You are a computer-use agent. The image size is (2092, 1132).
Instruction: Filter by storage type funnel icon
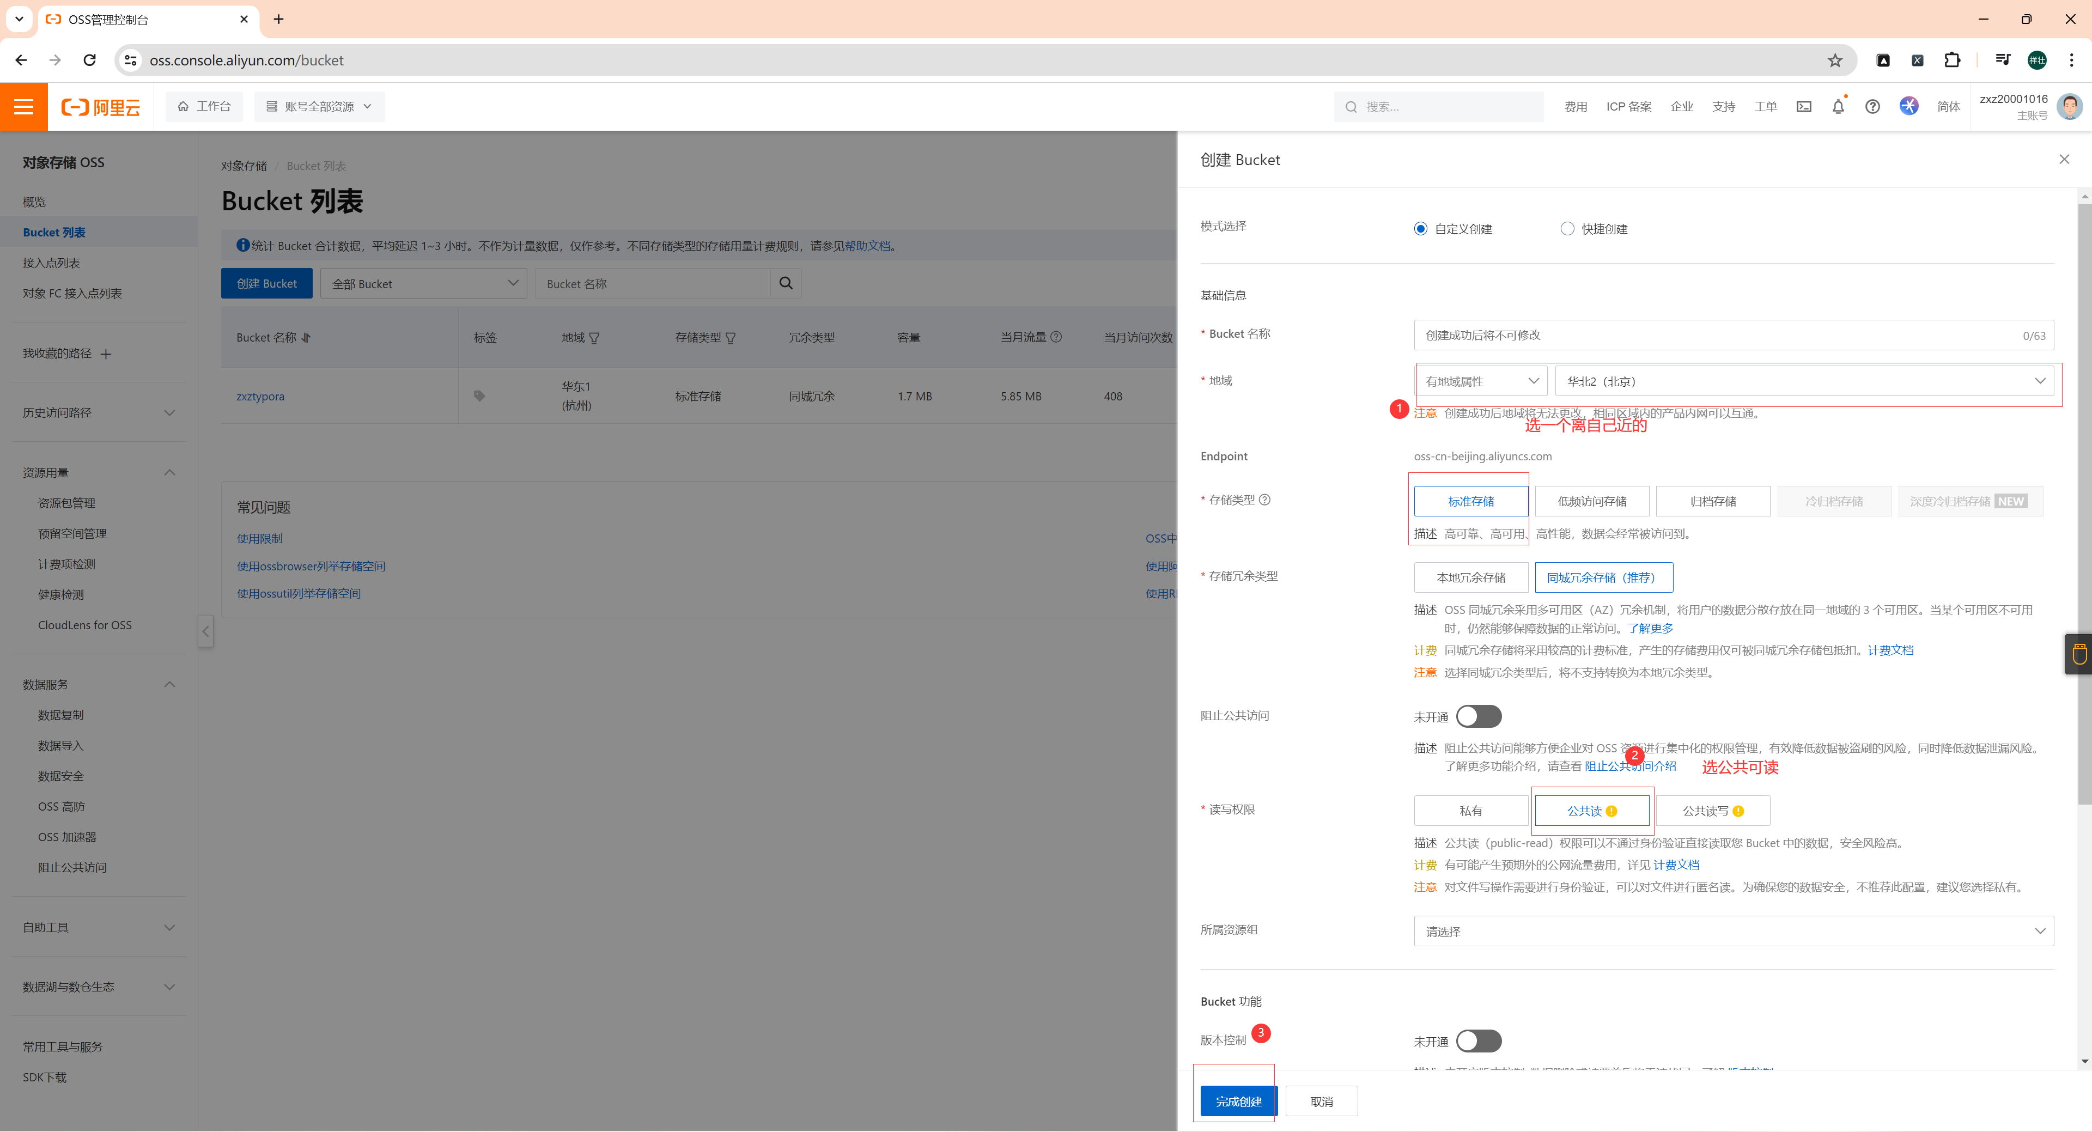pyautogui.click(x=731, y=338)
